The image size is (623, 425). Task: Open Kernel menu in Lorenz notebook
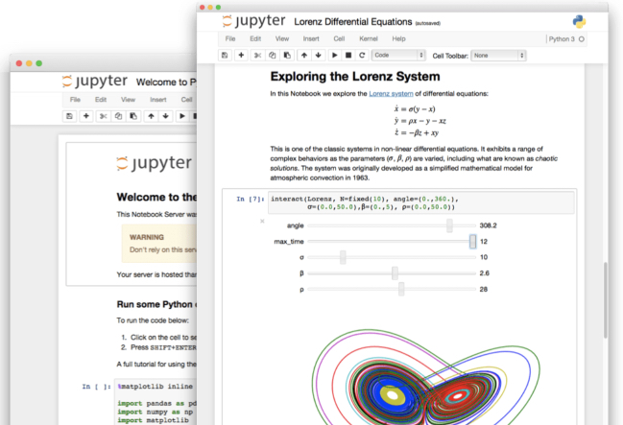click(x=369, y=38)
